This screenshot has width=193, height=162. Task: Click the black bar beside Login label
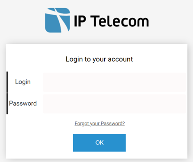(7, 82)
